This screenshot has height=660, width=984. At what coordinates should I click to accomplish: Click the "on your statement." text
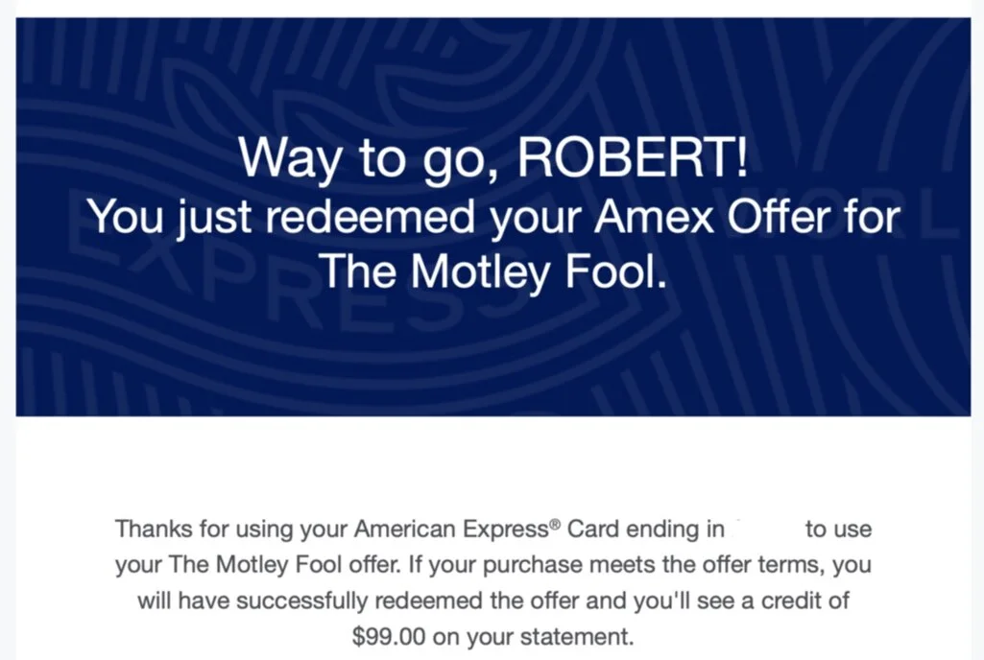point(534,637)
